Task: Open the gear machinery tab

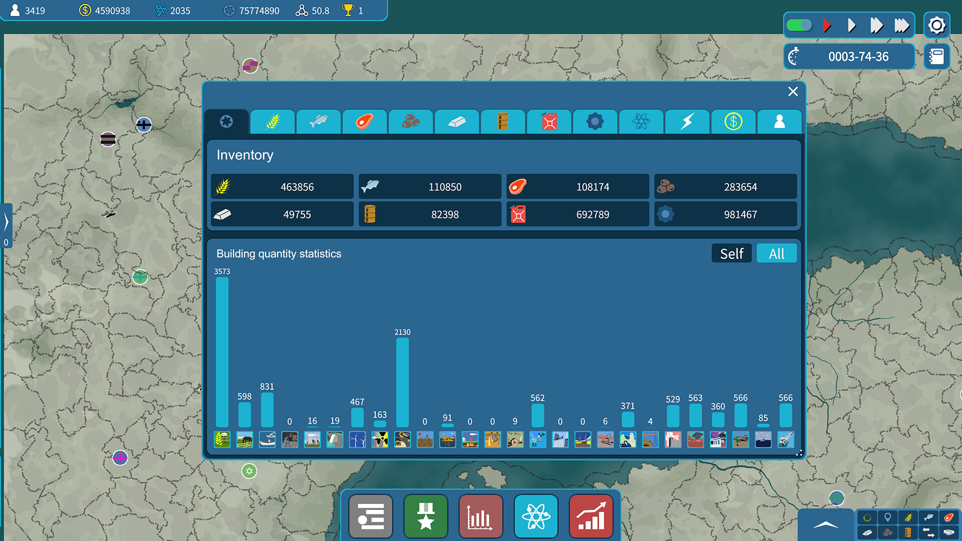Action: pyautogui.click(x=595, y=122)
